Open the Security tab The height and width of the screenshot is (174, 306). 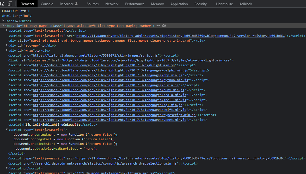click(x=200, y=4)
